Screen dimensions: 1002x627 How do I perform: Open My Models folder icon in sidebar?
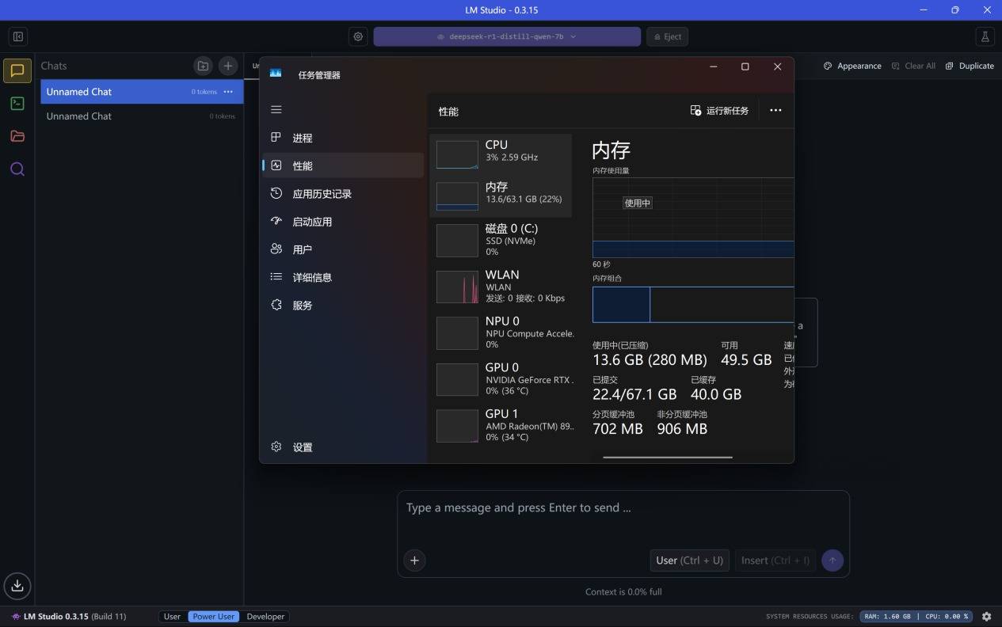click(x=17, y=136)
